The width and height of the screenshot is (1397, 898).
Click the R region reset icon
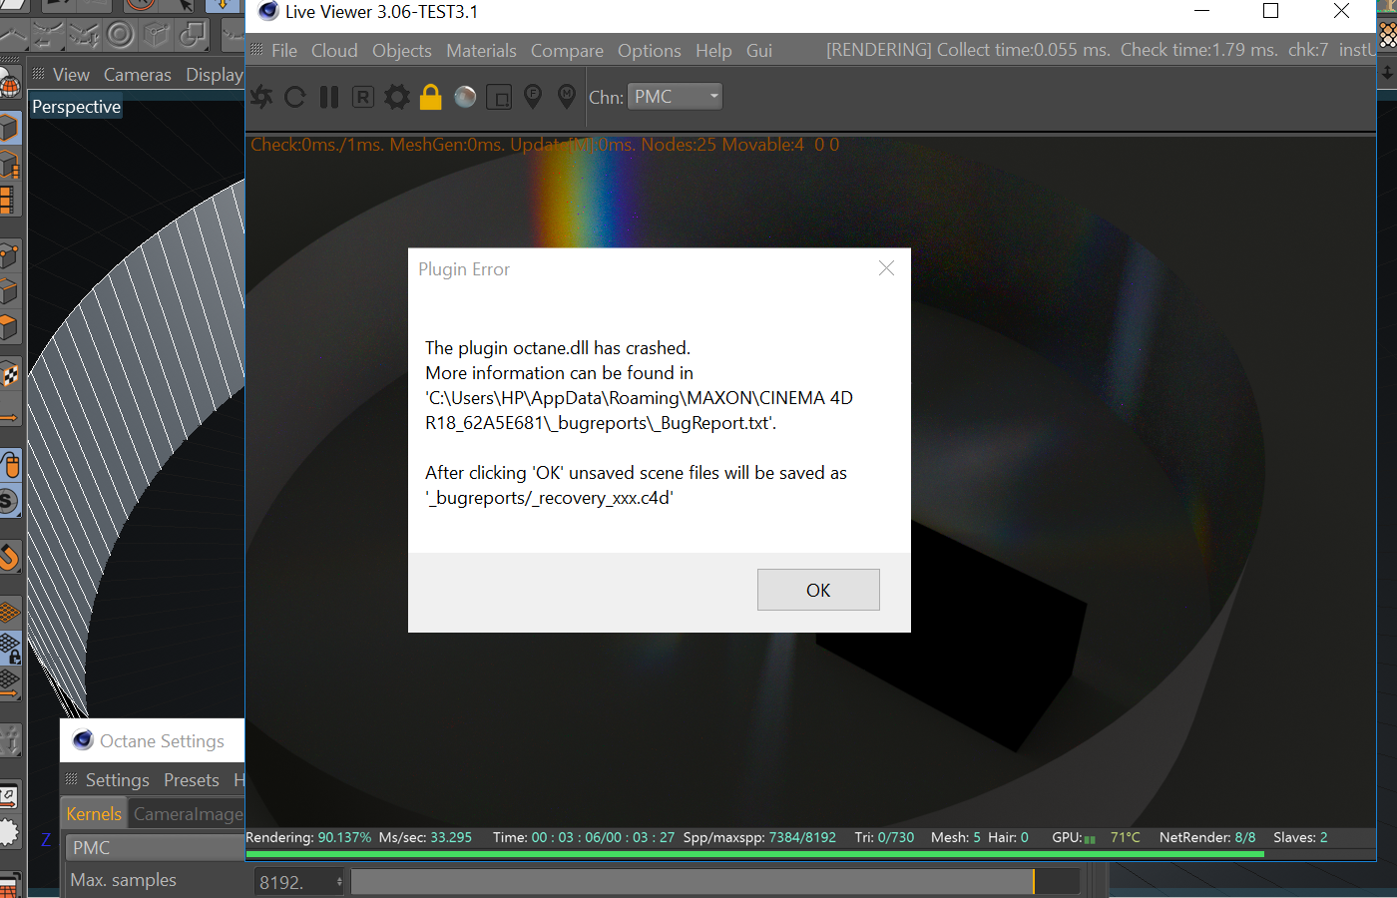point(363,97)
